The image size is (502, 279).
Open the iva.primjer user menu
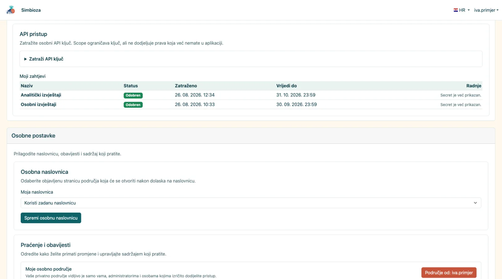coord(486,10)
